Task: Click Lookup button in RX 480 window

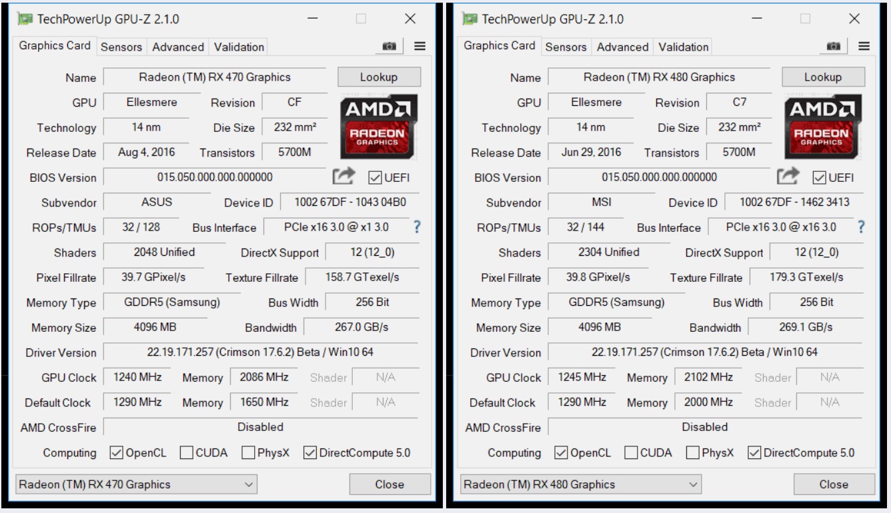Action: click(x=823, y=77)
